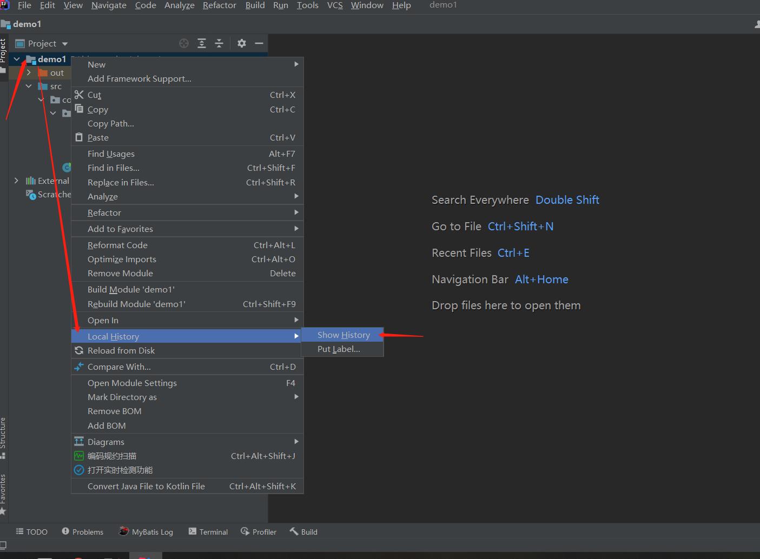The width and height of the screenshot is (760, 559).
Task: Click the Paste clipboard icon
Action: click(x=79, y=137)
